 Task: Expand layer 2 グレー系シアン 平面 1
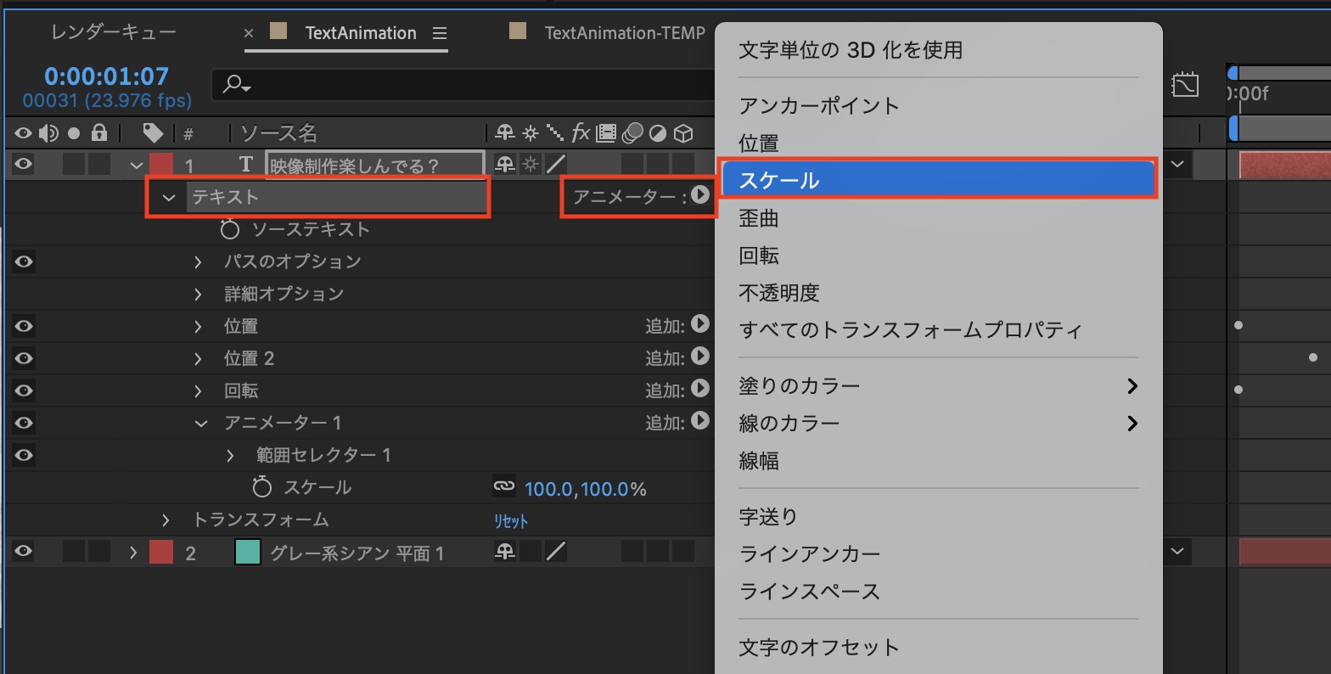(x=133, y=553)
